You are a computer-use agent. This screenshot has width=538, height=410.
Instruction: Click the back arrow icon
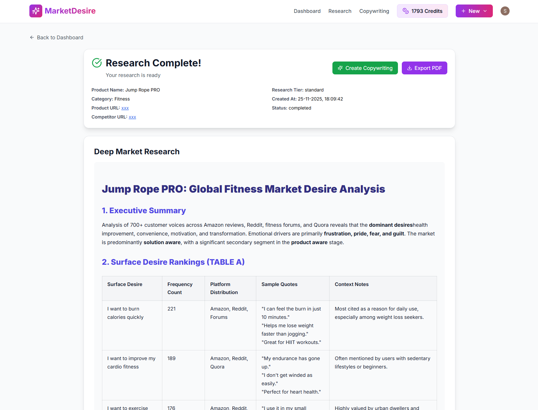point(32,37)
